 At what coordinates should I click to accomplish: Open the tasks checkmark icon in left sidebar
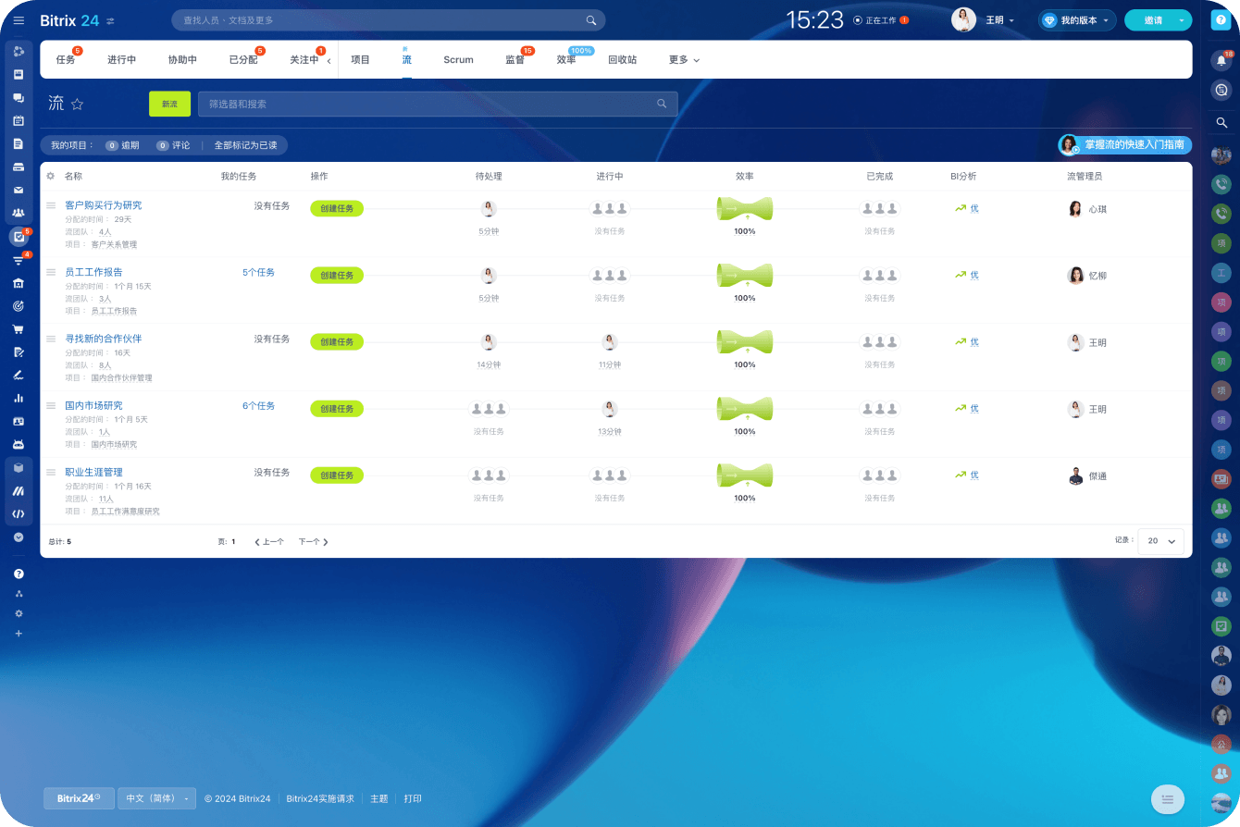[19, 237]
